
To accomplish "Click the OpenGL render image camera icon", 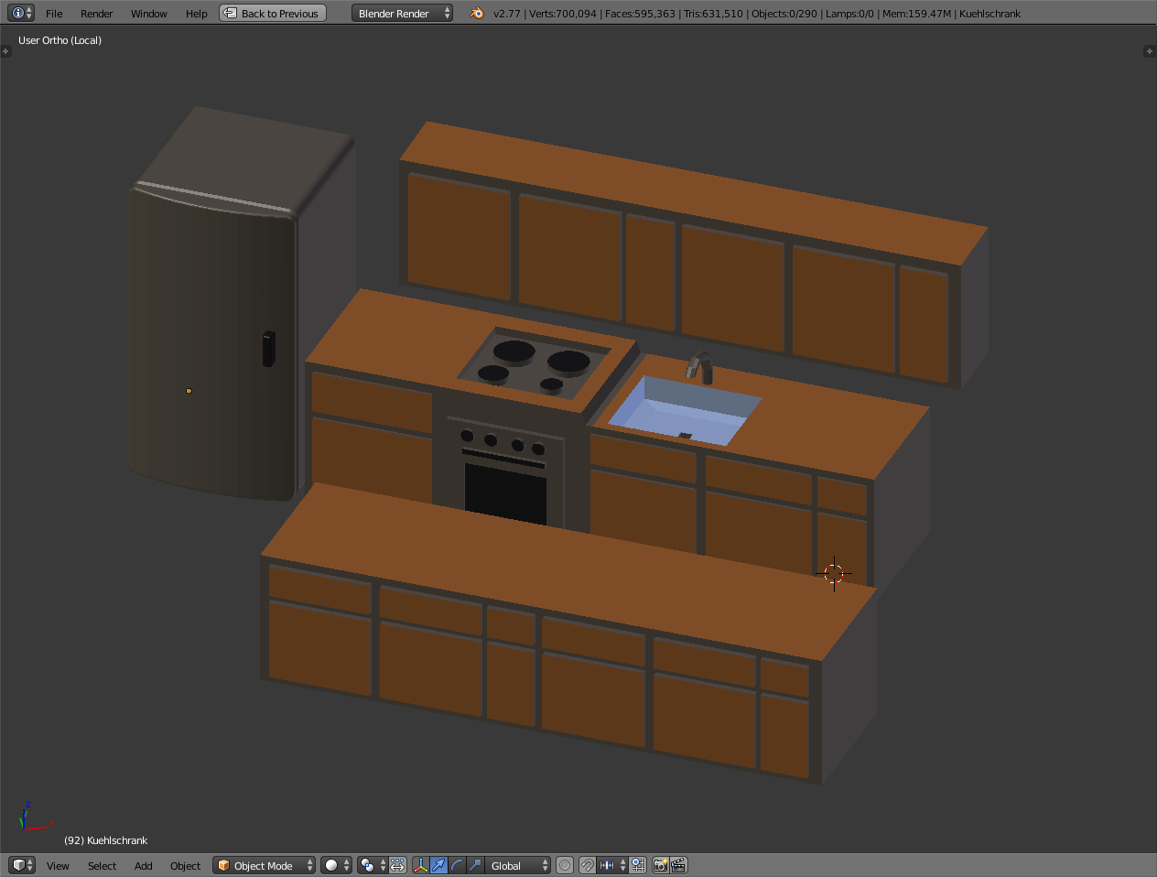I will (660, 865).
